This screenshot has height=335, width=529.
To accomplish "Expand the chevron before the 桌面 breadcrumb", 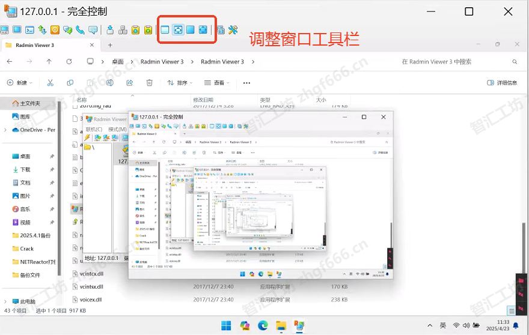I will [x=103, y=62].
